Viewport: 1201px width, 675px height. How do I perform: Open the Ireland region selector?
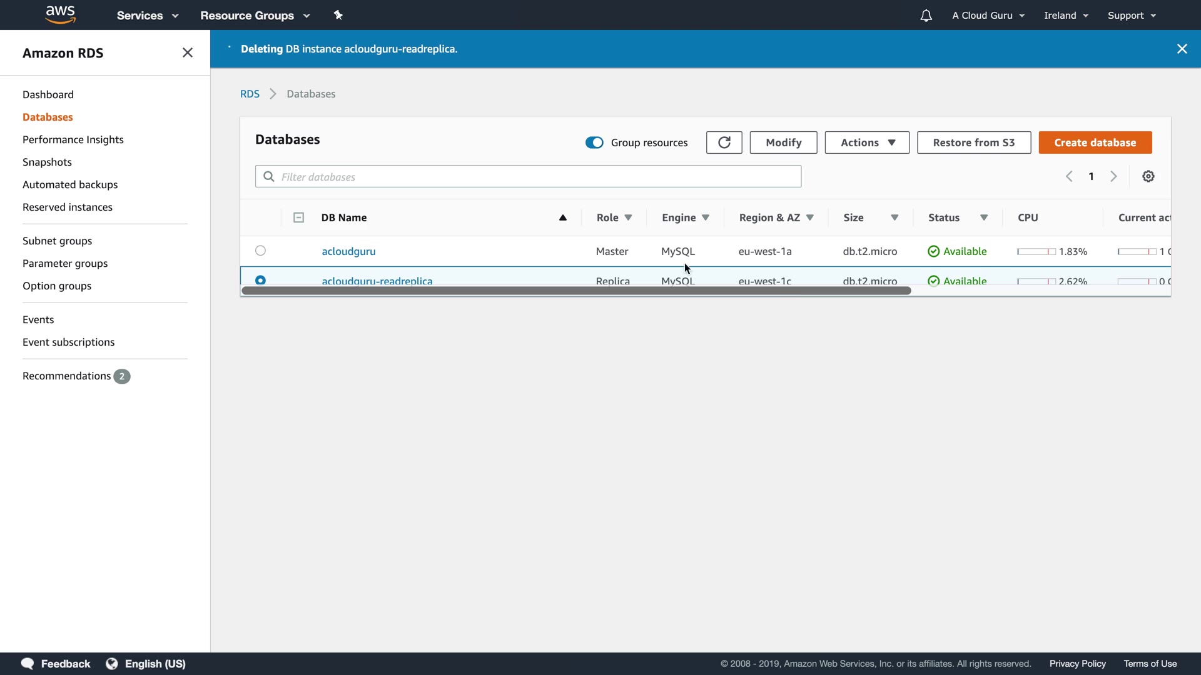pos(1065,16)
